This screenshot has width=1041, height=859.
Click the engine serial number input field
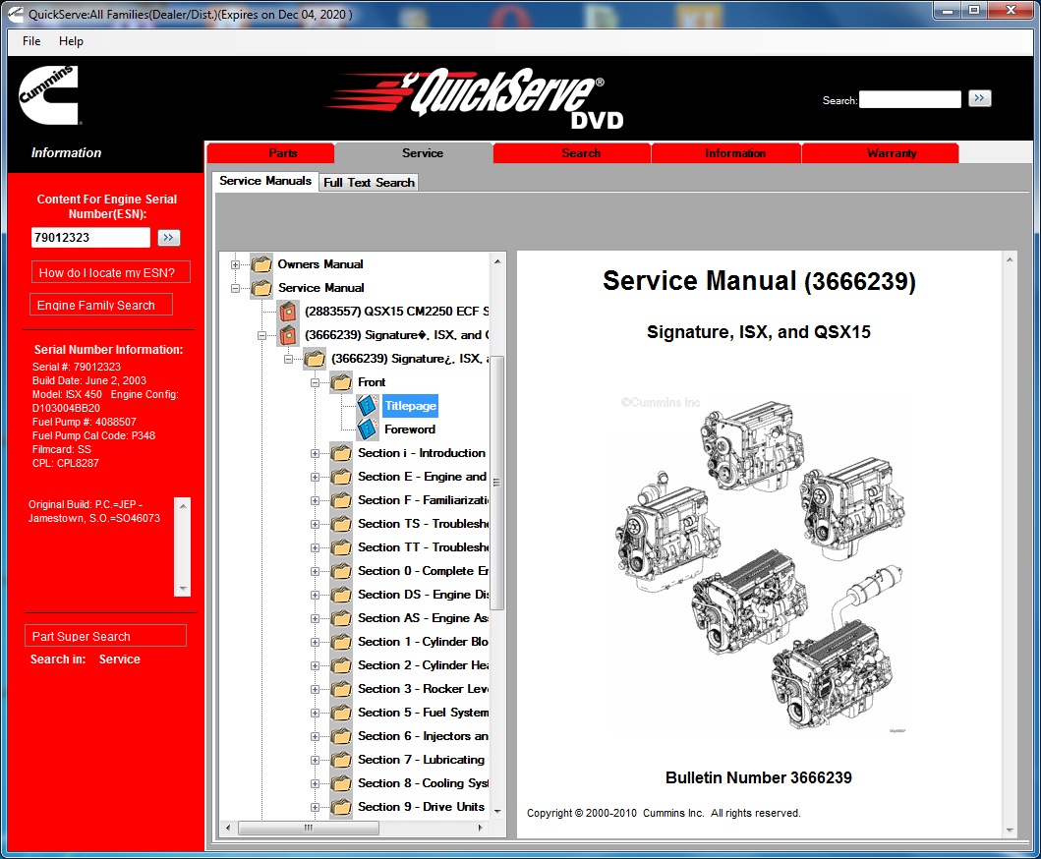(91, 238)
